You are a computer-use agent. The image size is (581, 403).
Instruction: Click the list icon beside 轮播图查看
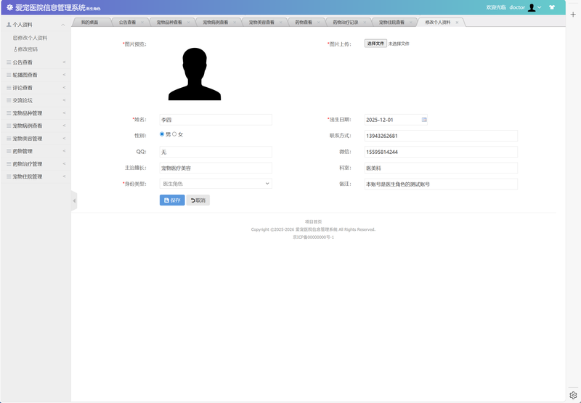[x=9, y=75]
